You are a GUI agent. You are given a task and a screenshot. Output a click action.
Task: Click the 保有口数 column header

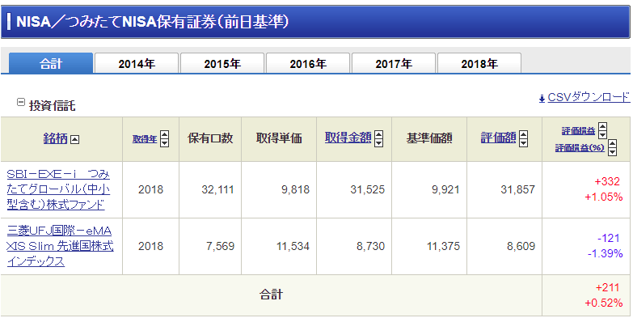pos(210,138)
